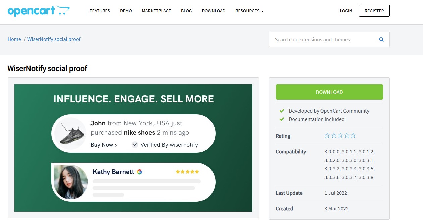Go to the Marketplace page
This screenshot has height=223, width=423.
tap(157, 11)
